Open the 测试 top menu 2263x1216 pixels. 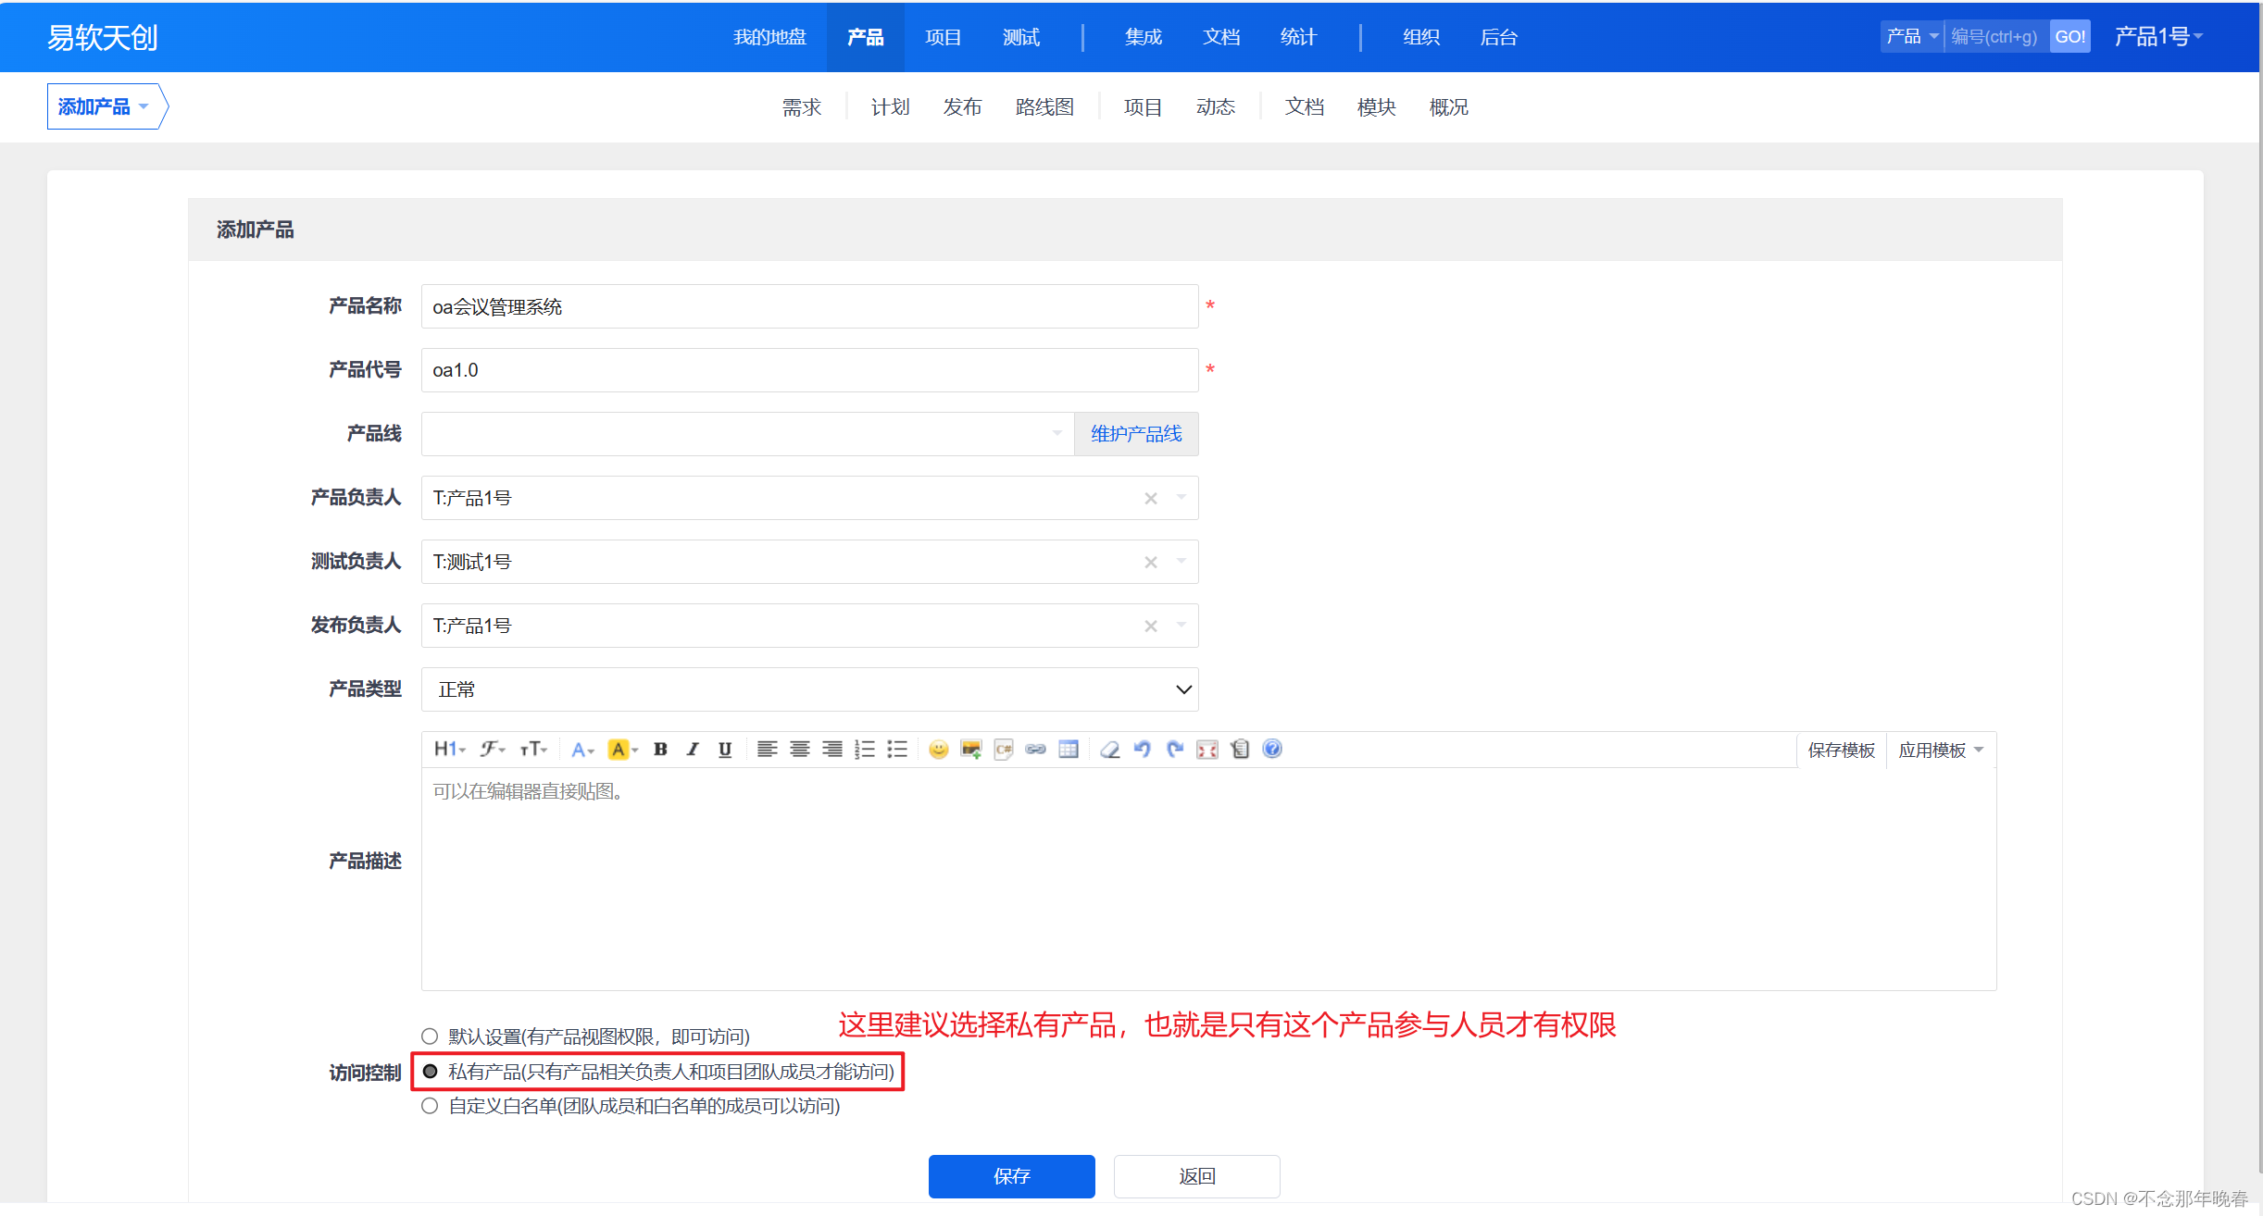[1020, 37]
